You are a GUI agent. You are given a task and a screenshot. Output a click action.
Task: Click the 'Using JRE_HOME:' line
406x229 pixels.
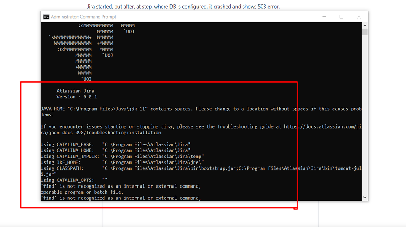click(x=122, y=162)
